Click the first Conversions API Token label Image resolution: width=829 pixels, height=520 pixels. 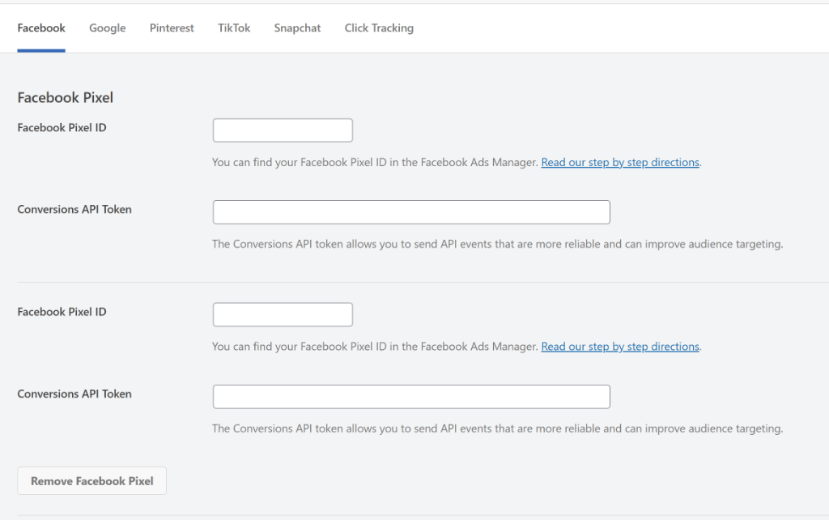[74, 210]
